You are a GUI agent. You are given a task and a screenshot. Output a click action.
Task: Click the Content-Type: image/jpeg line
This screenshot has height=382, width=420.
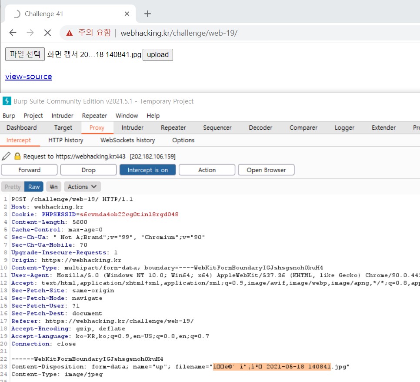(x=57, y=374)
